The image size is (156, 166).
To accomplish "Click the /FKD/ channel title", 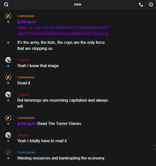I will point(78,5).
